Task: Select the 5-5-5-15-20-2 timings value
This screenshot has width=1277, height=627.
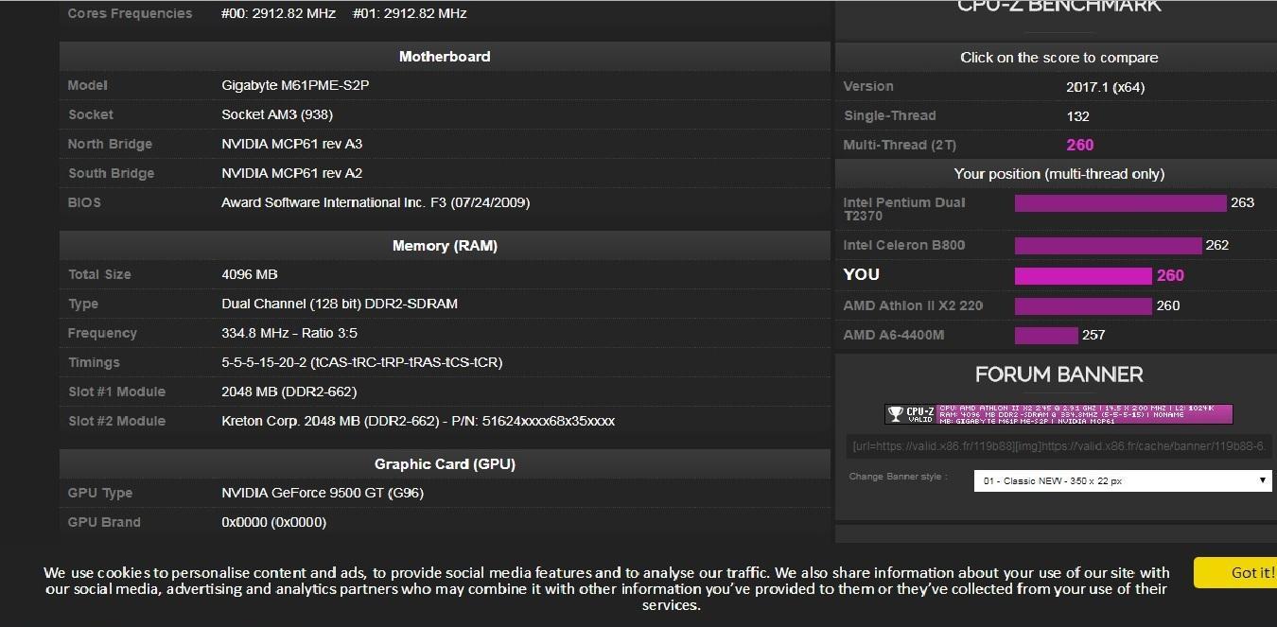Action: tap(361, 362)
